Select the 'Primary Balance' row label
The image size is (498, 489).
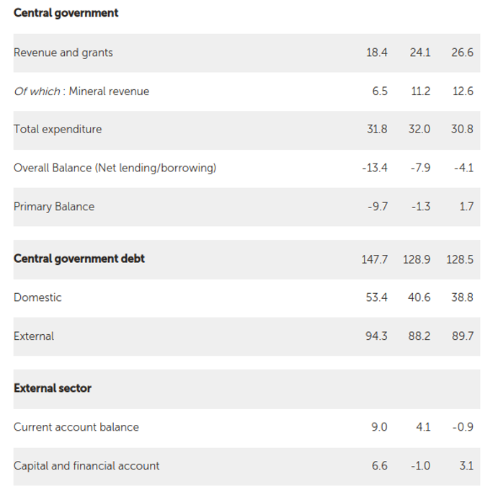(54, 207)
